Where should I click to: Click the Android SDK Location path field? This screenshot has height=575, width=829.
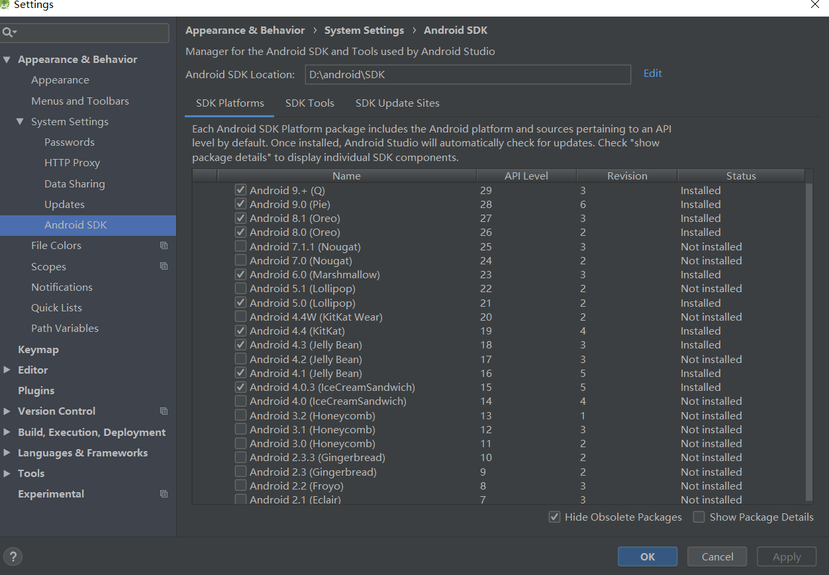point(467,75)
